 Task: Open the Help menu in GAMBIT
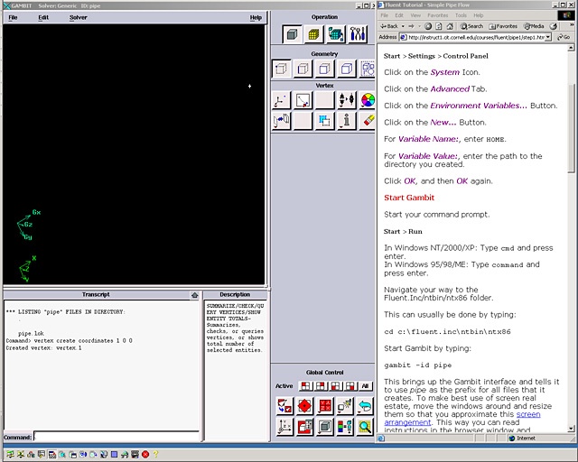(256, 17)
